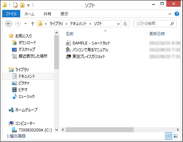Open the recent locations dropdown arrow
The width and height of the screenshot is (183, 142).
[25, 24]
